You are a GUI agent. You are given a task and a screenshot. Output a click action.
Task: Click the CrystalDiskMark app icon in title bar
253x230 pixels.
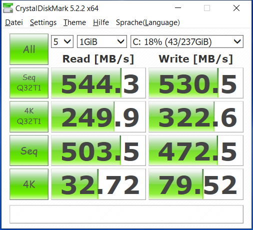click(8, 8)
